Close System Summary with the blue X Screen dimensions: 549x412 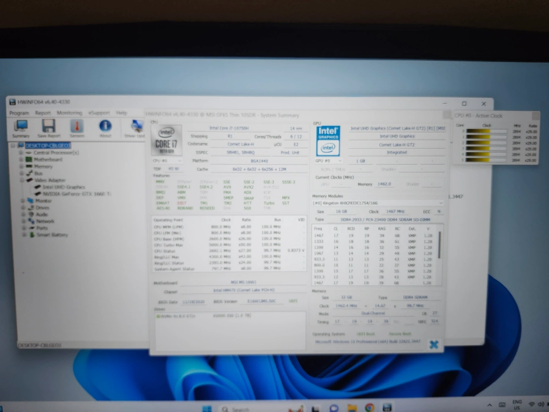pos(434,345)
